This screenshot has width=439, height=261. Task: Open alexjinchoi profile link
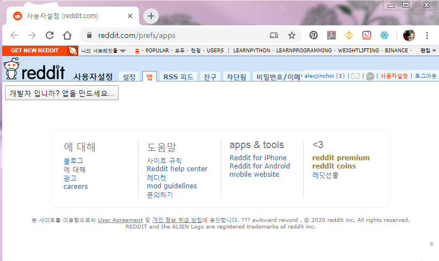tap(319, 76)
